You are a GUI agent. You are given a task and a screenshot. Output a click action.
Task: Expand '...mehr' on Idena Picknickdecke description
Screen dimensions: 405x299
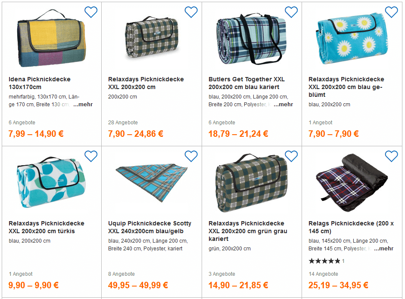coord(83,105)
